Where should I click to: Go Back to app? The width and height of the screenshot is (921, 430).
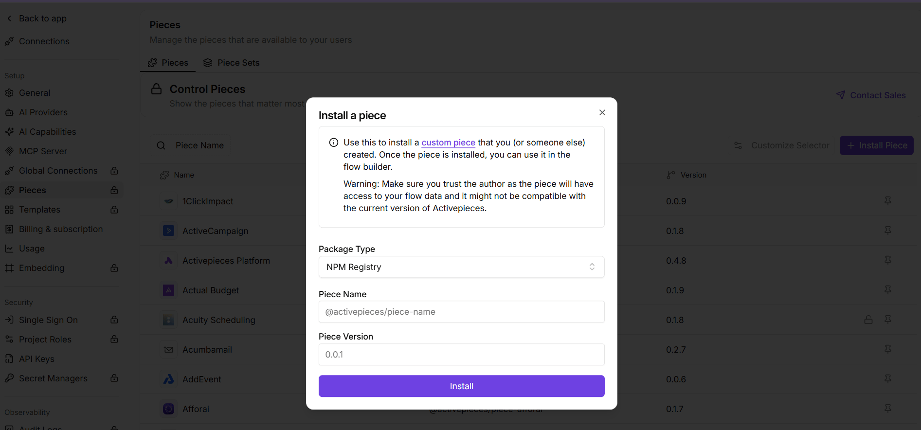pos(37,18)
